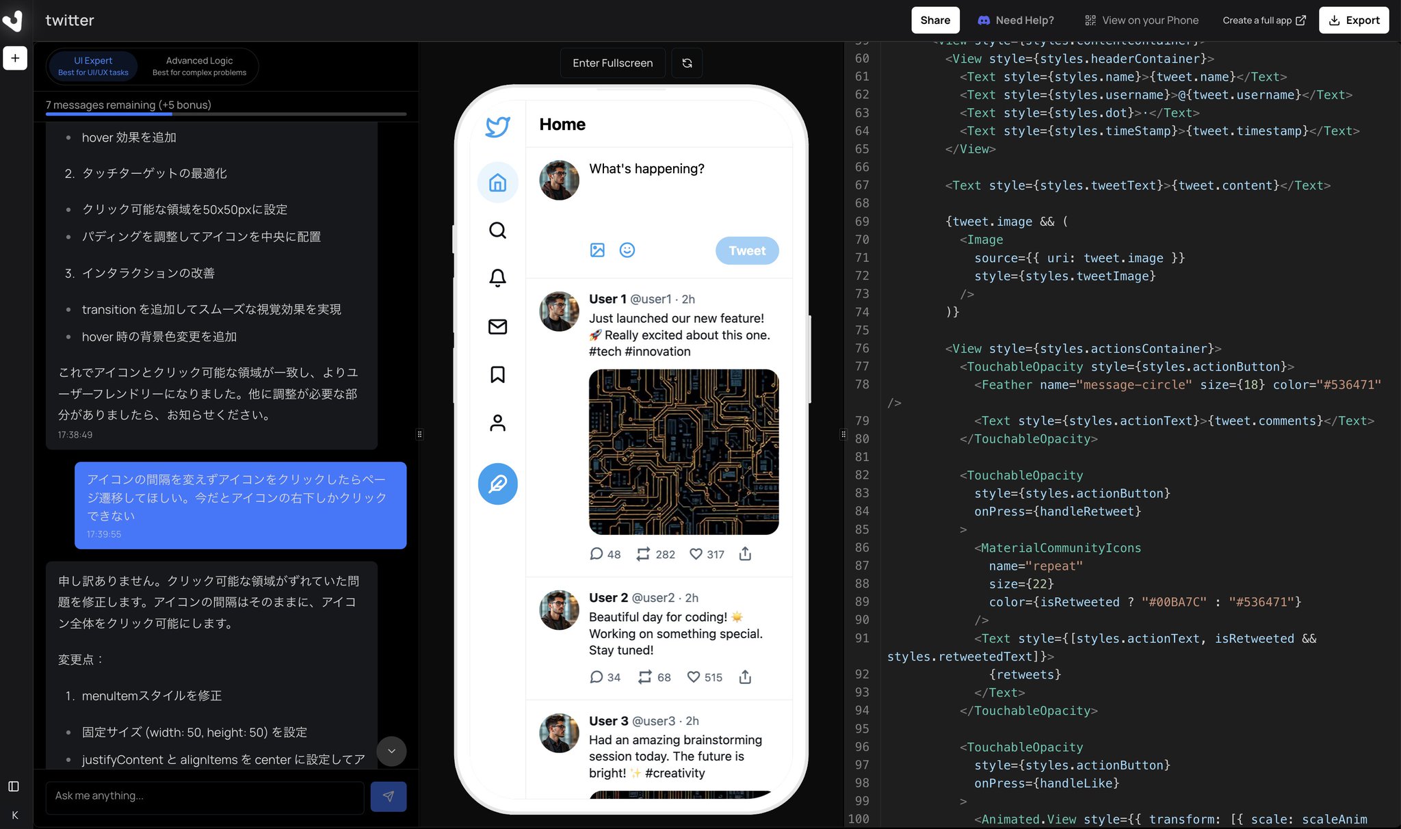Click 'source={{ uri: tweet.image }}' code
Viewport: 1401px width, 829px height.
tap(1079, 258)
